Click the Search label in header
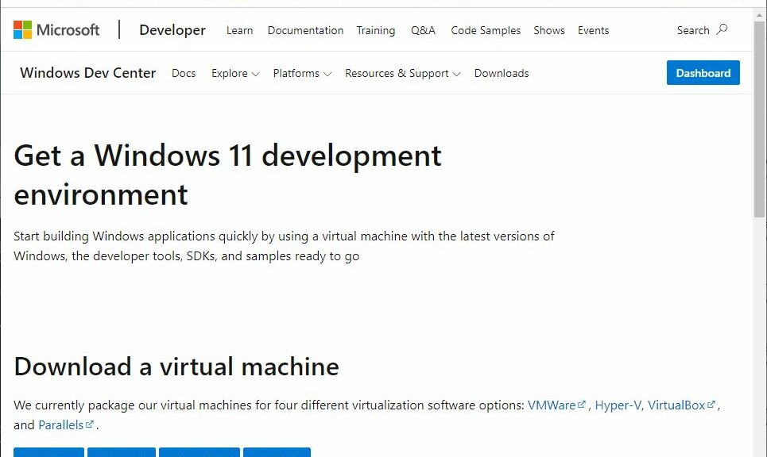Screen dimensions: 767x457 (x=693, y=30)
